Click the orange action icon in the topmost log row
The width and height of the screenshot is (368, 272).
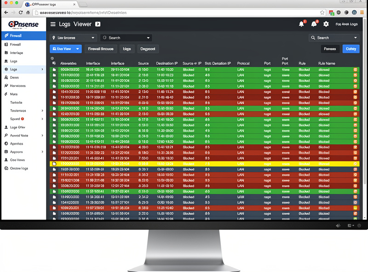coord(355,70)
